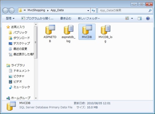Select ライブラリ in navigation pane
155x114 pixels.
coord(15,65)
